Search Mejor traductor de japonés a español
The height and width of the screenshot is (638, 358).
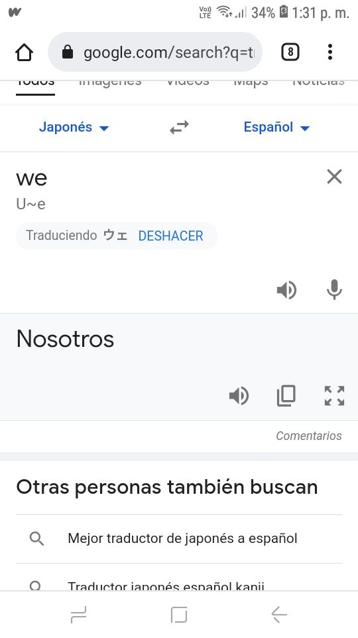pos(178,539)
